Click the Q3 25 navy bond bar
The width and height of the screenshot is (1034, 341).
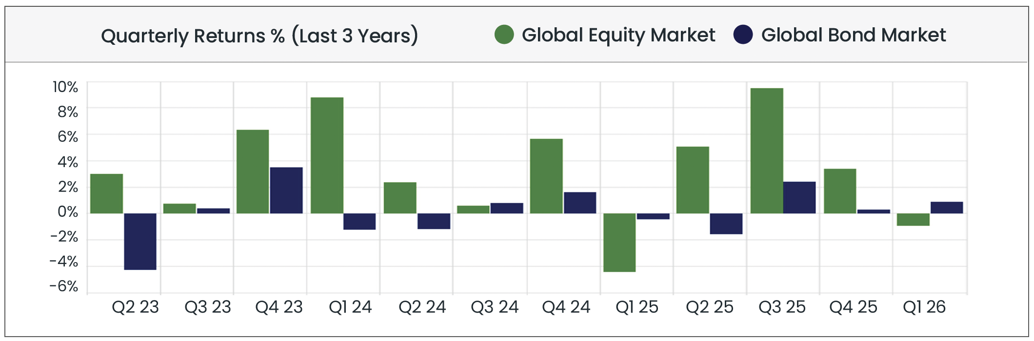[799, 197]
